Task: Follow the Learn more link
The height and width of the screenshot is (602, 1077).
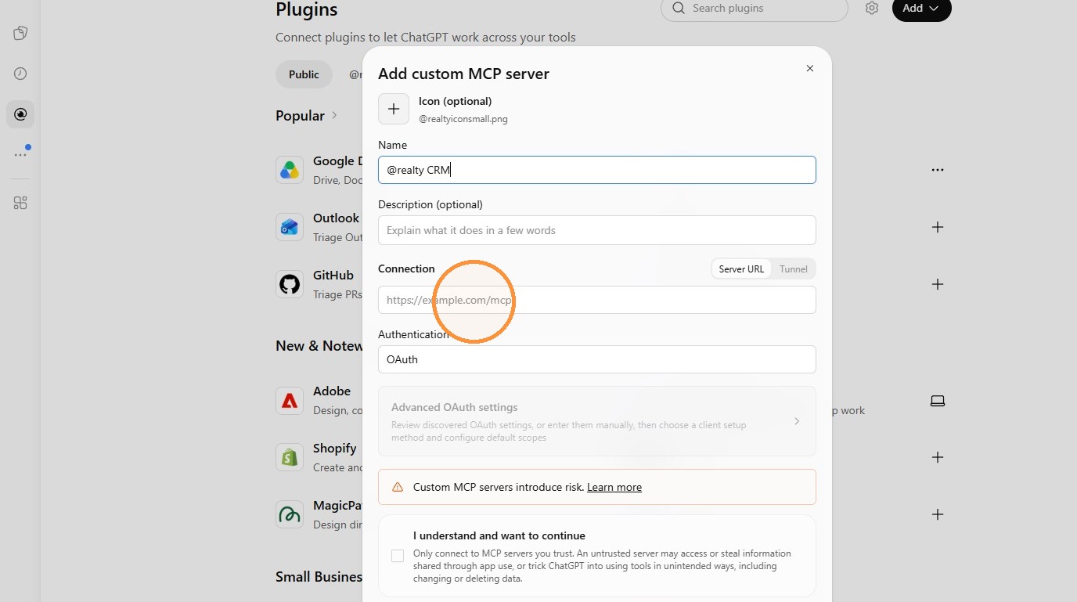Action: coord(614,487)
